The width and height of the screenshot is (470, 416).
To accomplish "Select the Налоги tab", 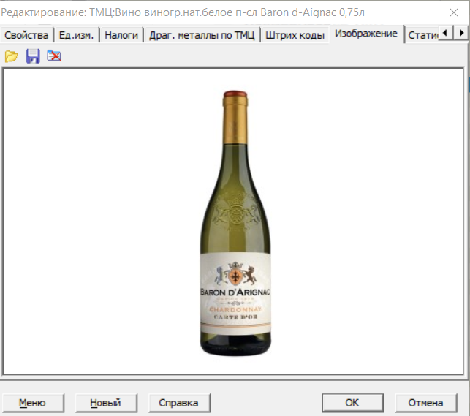I will (x=121, y=35).
